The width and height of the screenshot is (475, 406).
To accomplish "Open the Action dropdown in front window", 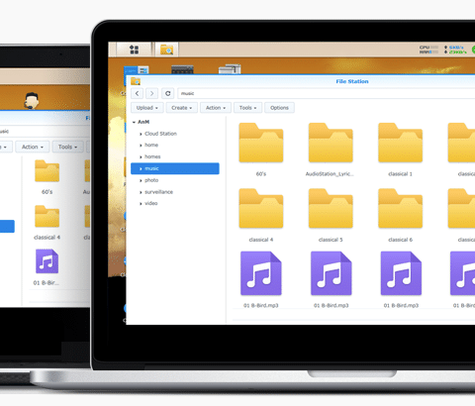I will [x=216, y=108].
